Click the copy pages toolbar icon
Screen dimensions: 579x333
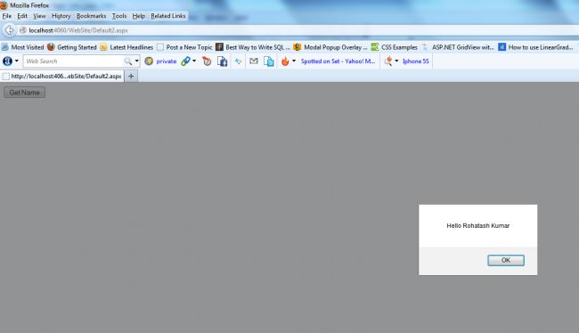[269, 61]
